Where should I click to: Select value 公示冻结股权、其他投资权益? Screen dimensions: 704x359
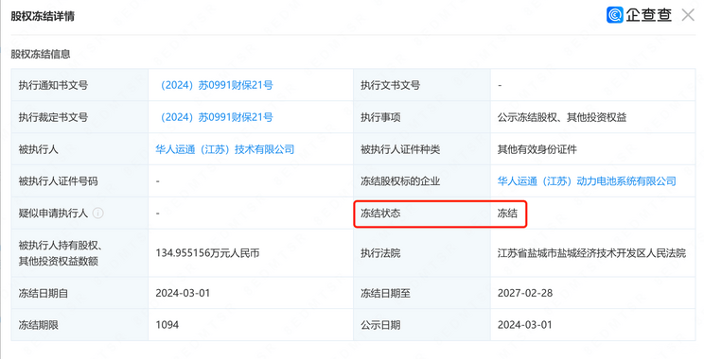pyautogui.click(x=562, y=117)
